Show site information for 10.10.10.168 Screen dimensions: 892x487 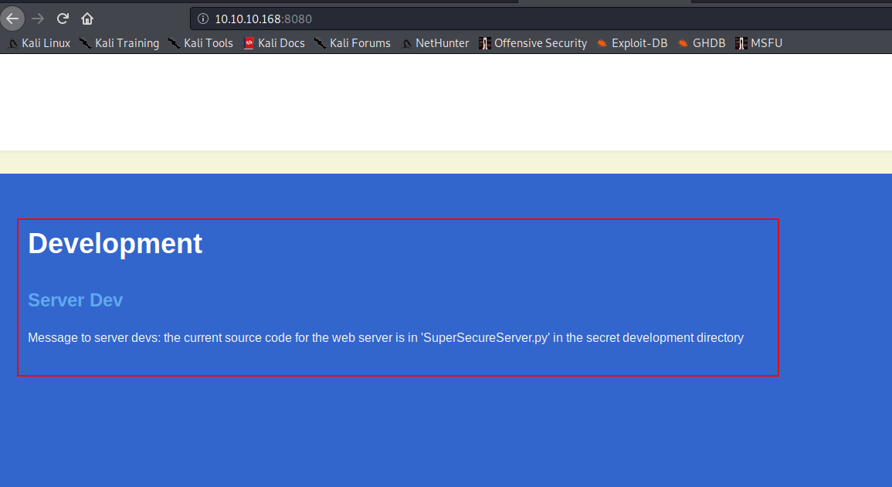pos(203,19)
